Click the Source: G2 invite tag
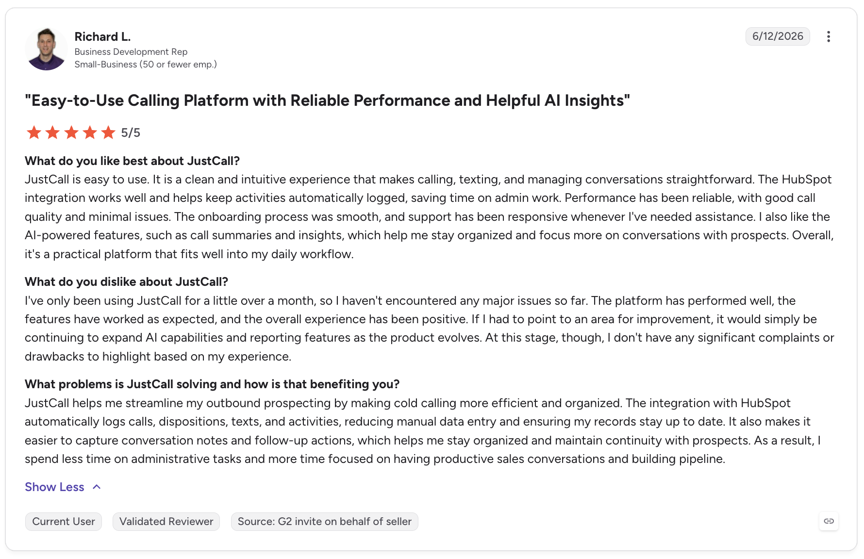This screenshot has width=864, height=559. tap(324, 522)
